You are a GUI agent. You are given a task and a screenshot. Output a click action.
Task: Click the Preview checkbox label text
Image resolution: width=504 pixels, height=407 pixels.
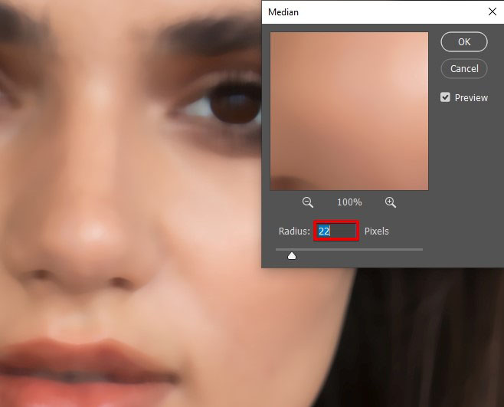coord(471,98)
